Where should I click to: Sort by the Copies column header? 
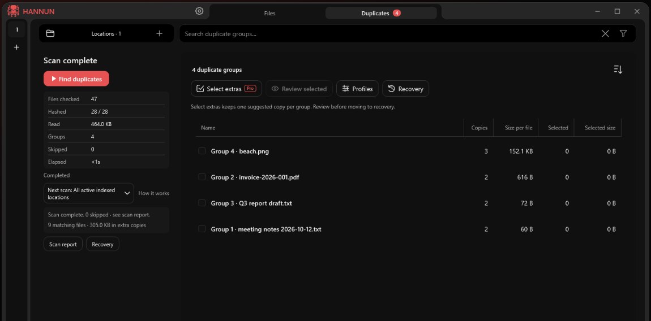[479, 128]
